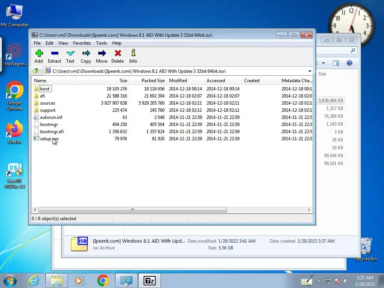Sort by the Accessed column header

pos(223,81)
